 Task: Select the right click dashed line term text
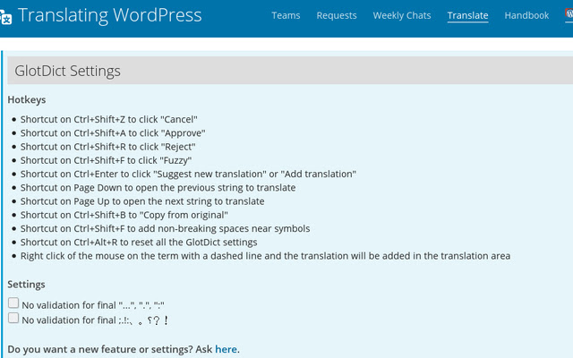(x=265, y=256)
